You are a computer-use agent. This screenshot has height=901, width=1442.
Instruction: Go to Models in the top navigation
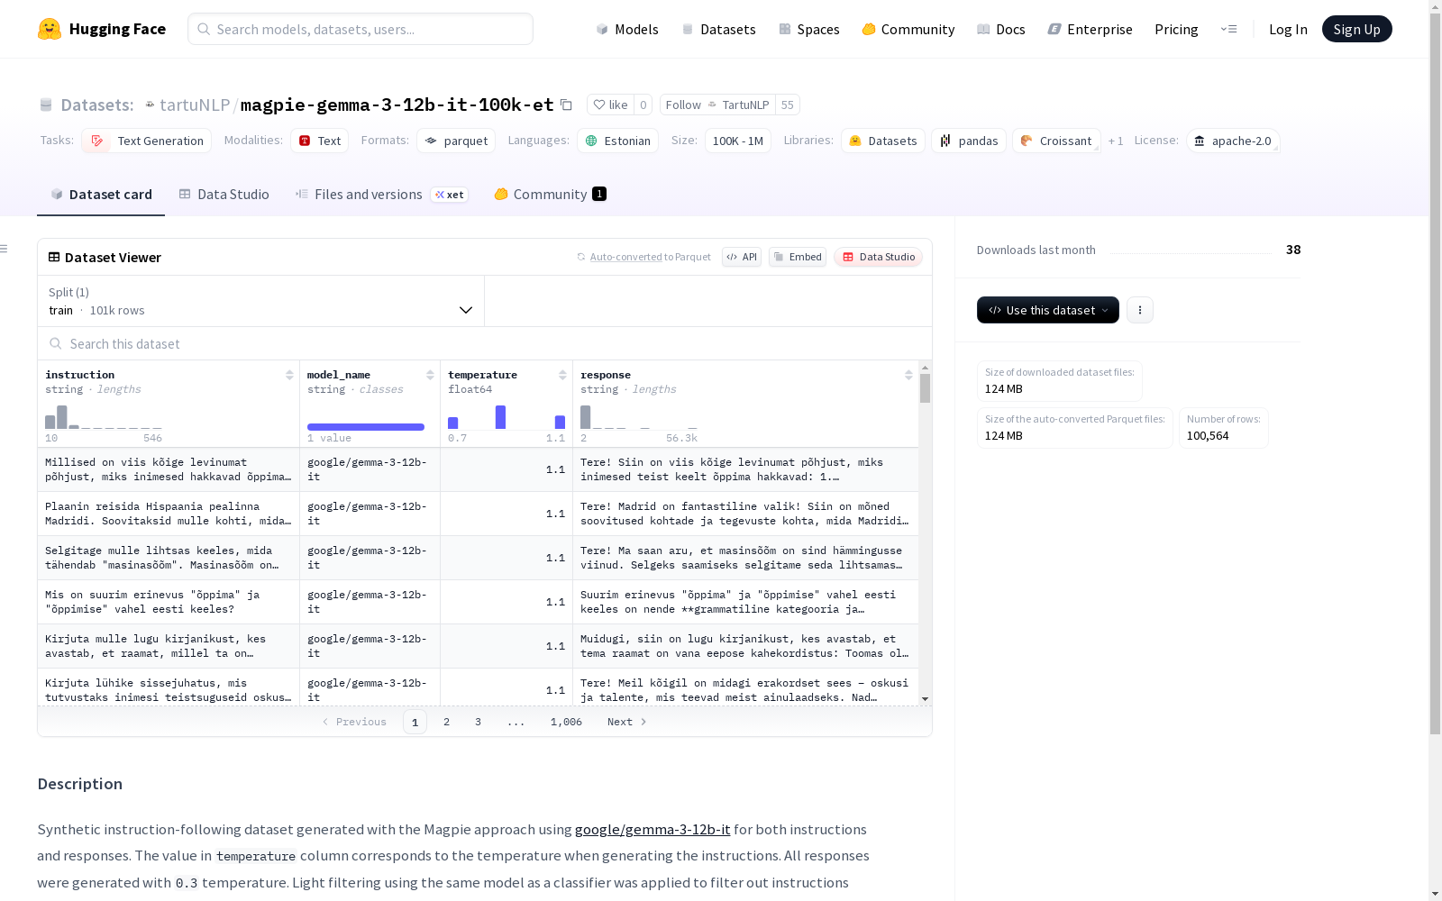[x=627, y=29]
